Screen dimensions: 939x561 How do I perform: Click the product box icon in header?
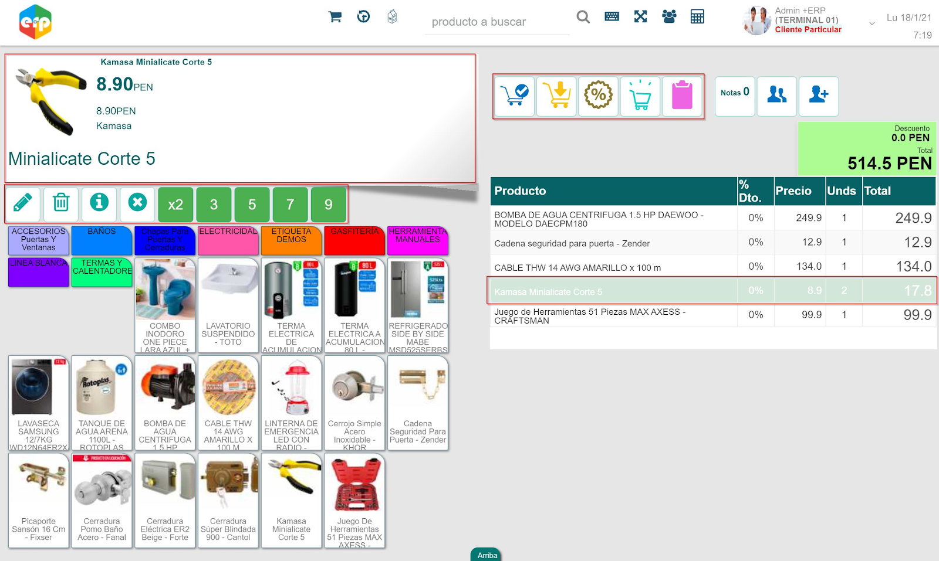392,16
